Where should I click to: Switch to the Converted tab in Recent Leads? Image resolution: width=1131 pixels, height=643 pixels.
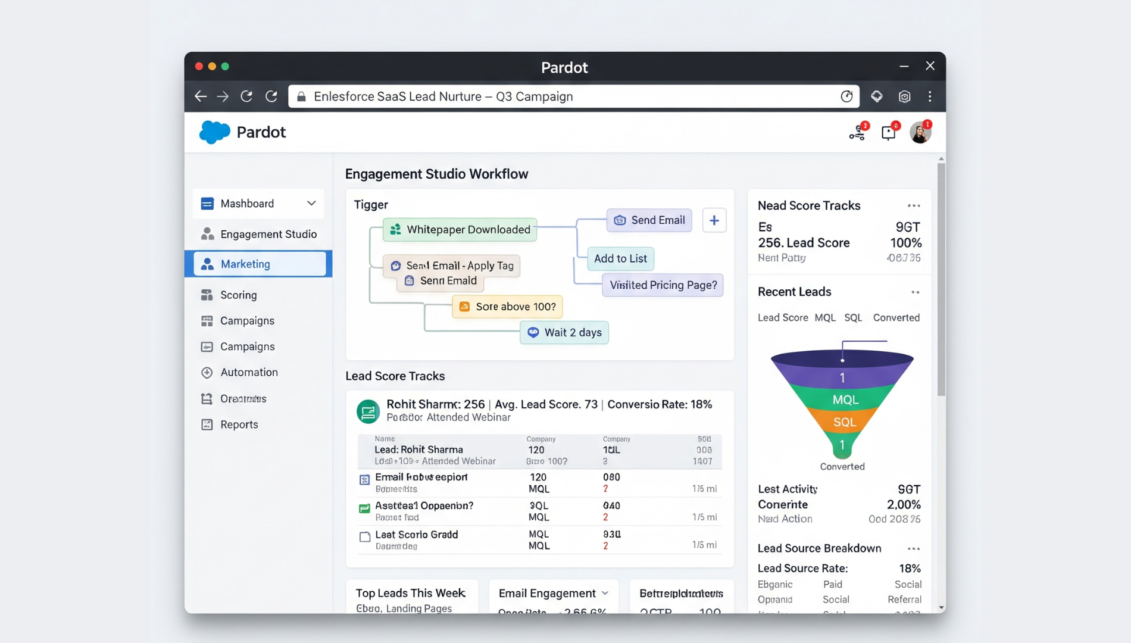pyautogui.click(x=896, y=318)
